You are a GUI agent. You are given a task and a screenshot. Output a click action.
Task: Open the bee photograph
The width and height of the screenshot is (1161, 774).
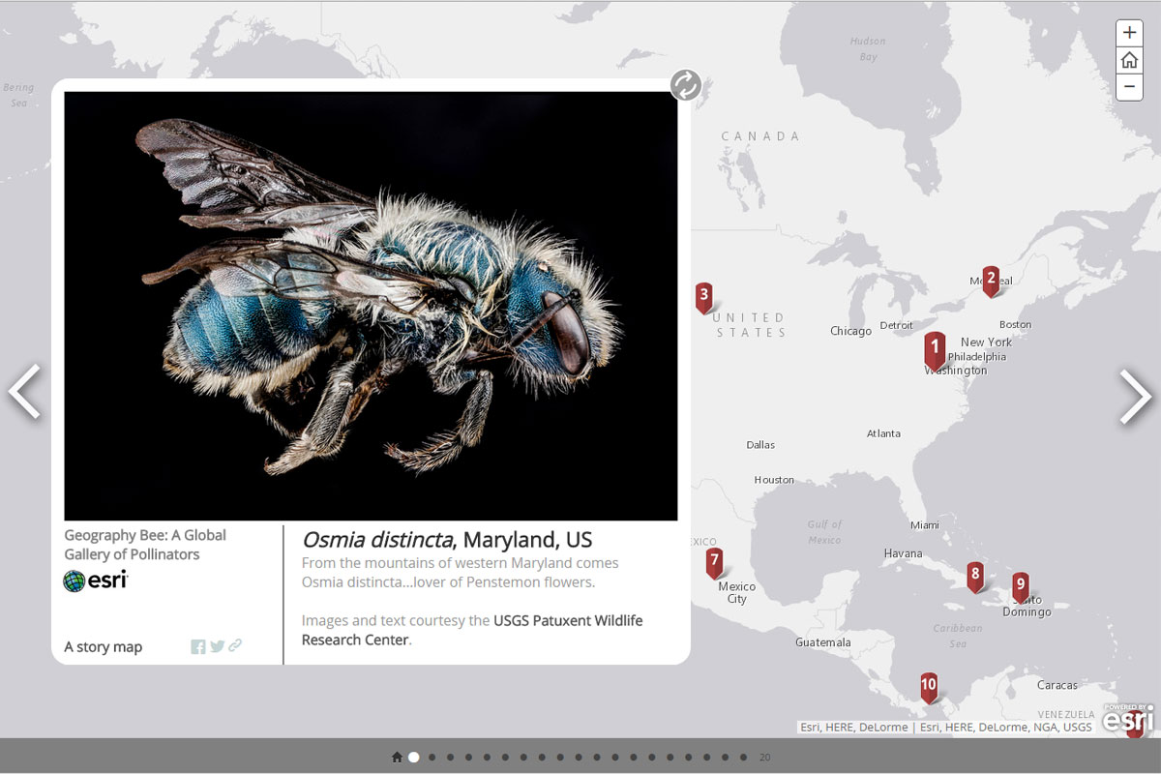[x=371, y=306]
